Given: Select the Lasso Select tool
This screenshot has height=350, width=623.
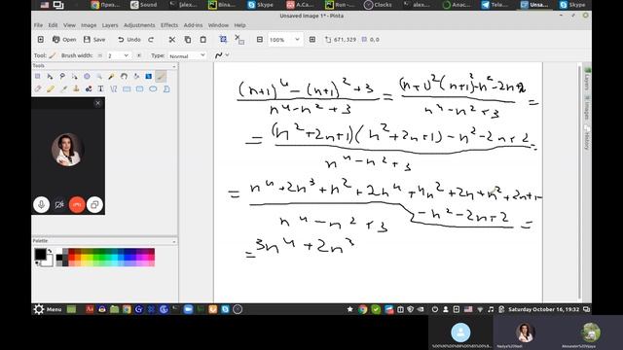Looking at the screenshot, I should coord(62,76).
